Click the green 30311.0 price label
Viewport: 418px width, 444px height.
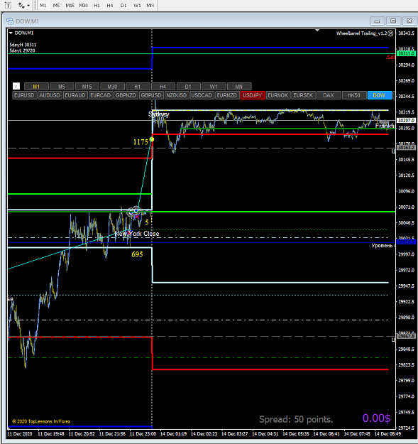pyautogui.click(x=406, y=53)
